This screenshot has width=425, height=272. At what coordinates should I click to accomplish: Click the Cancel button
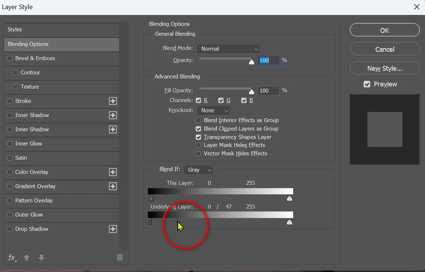(x=385, y=49)
